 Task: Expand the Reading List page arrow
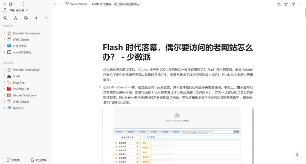click(x=4, y=89)
